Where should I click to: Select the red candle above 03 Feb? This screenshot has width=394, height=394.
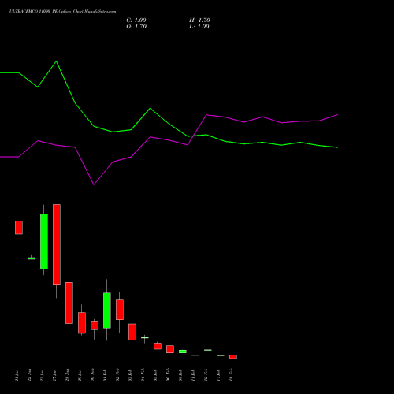pyautogui.click(x=132, y=332)
